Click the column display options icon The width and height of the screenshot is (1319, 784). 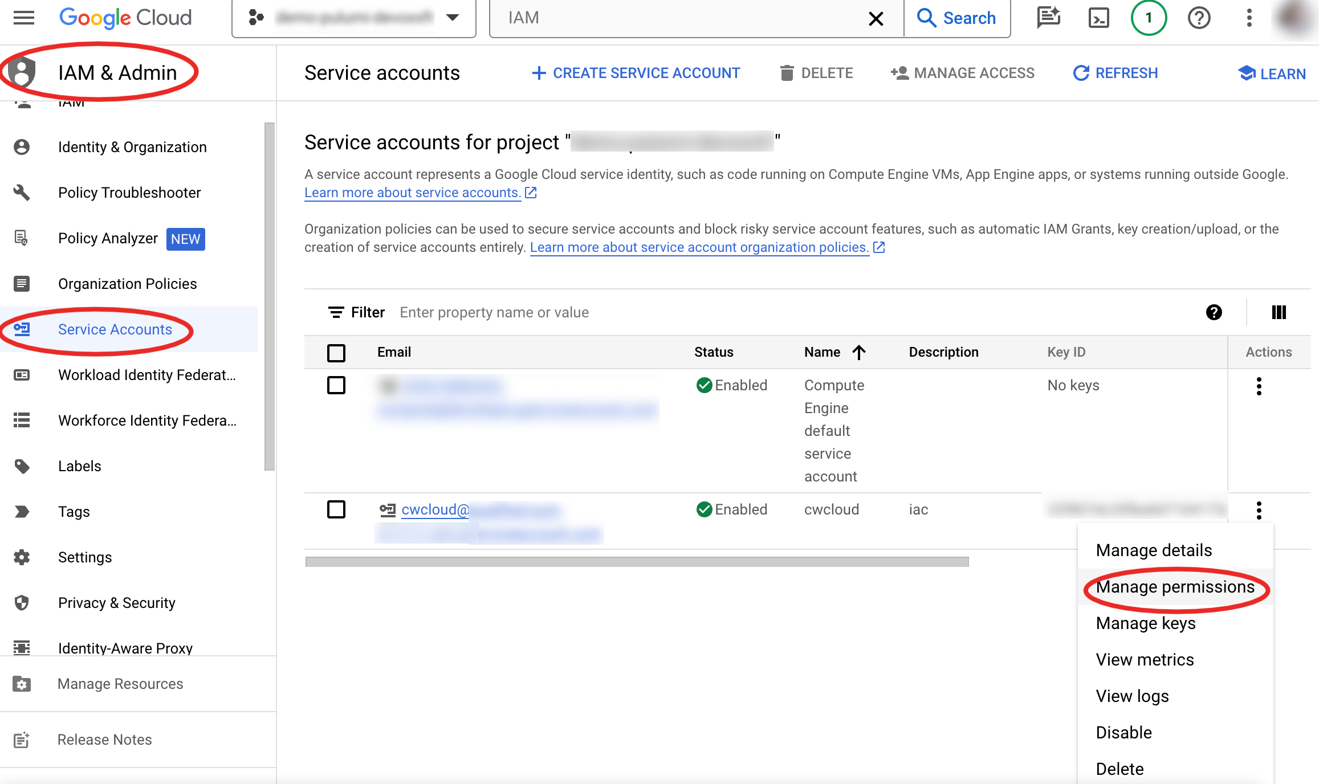[x=1279, y=312]
